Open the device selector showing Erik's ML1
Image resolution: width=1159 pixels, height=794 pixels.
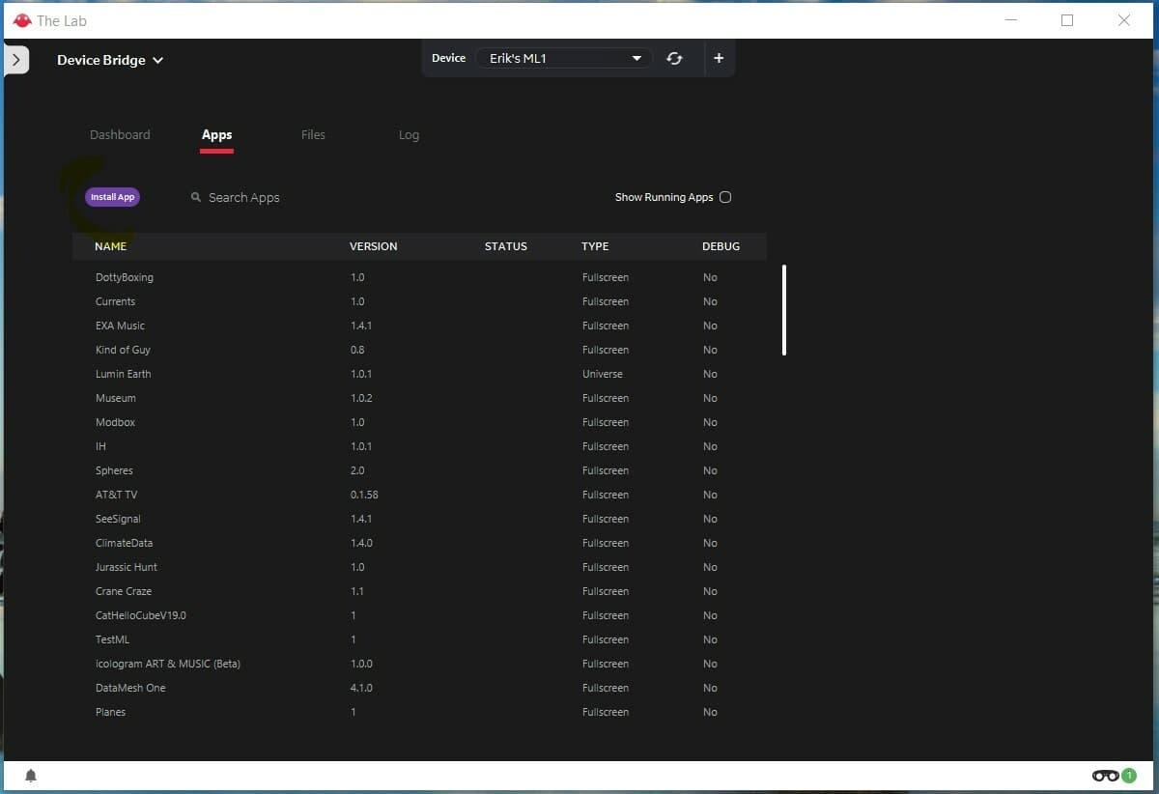coord(564,58)
